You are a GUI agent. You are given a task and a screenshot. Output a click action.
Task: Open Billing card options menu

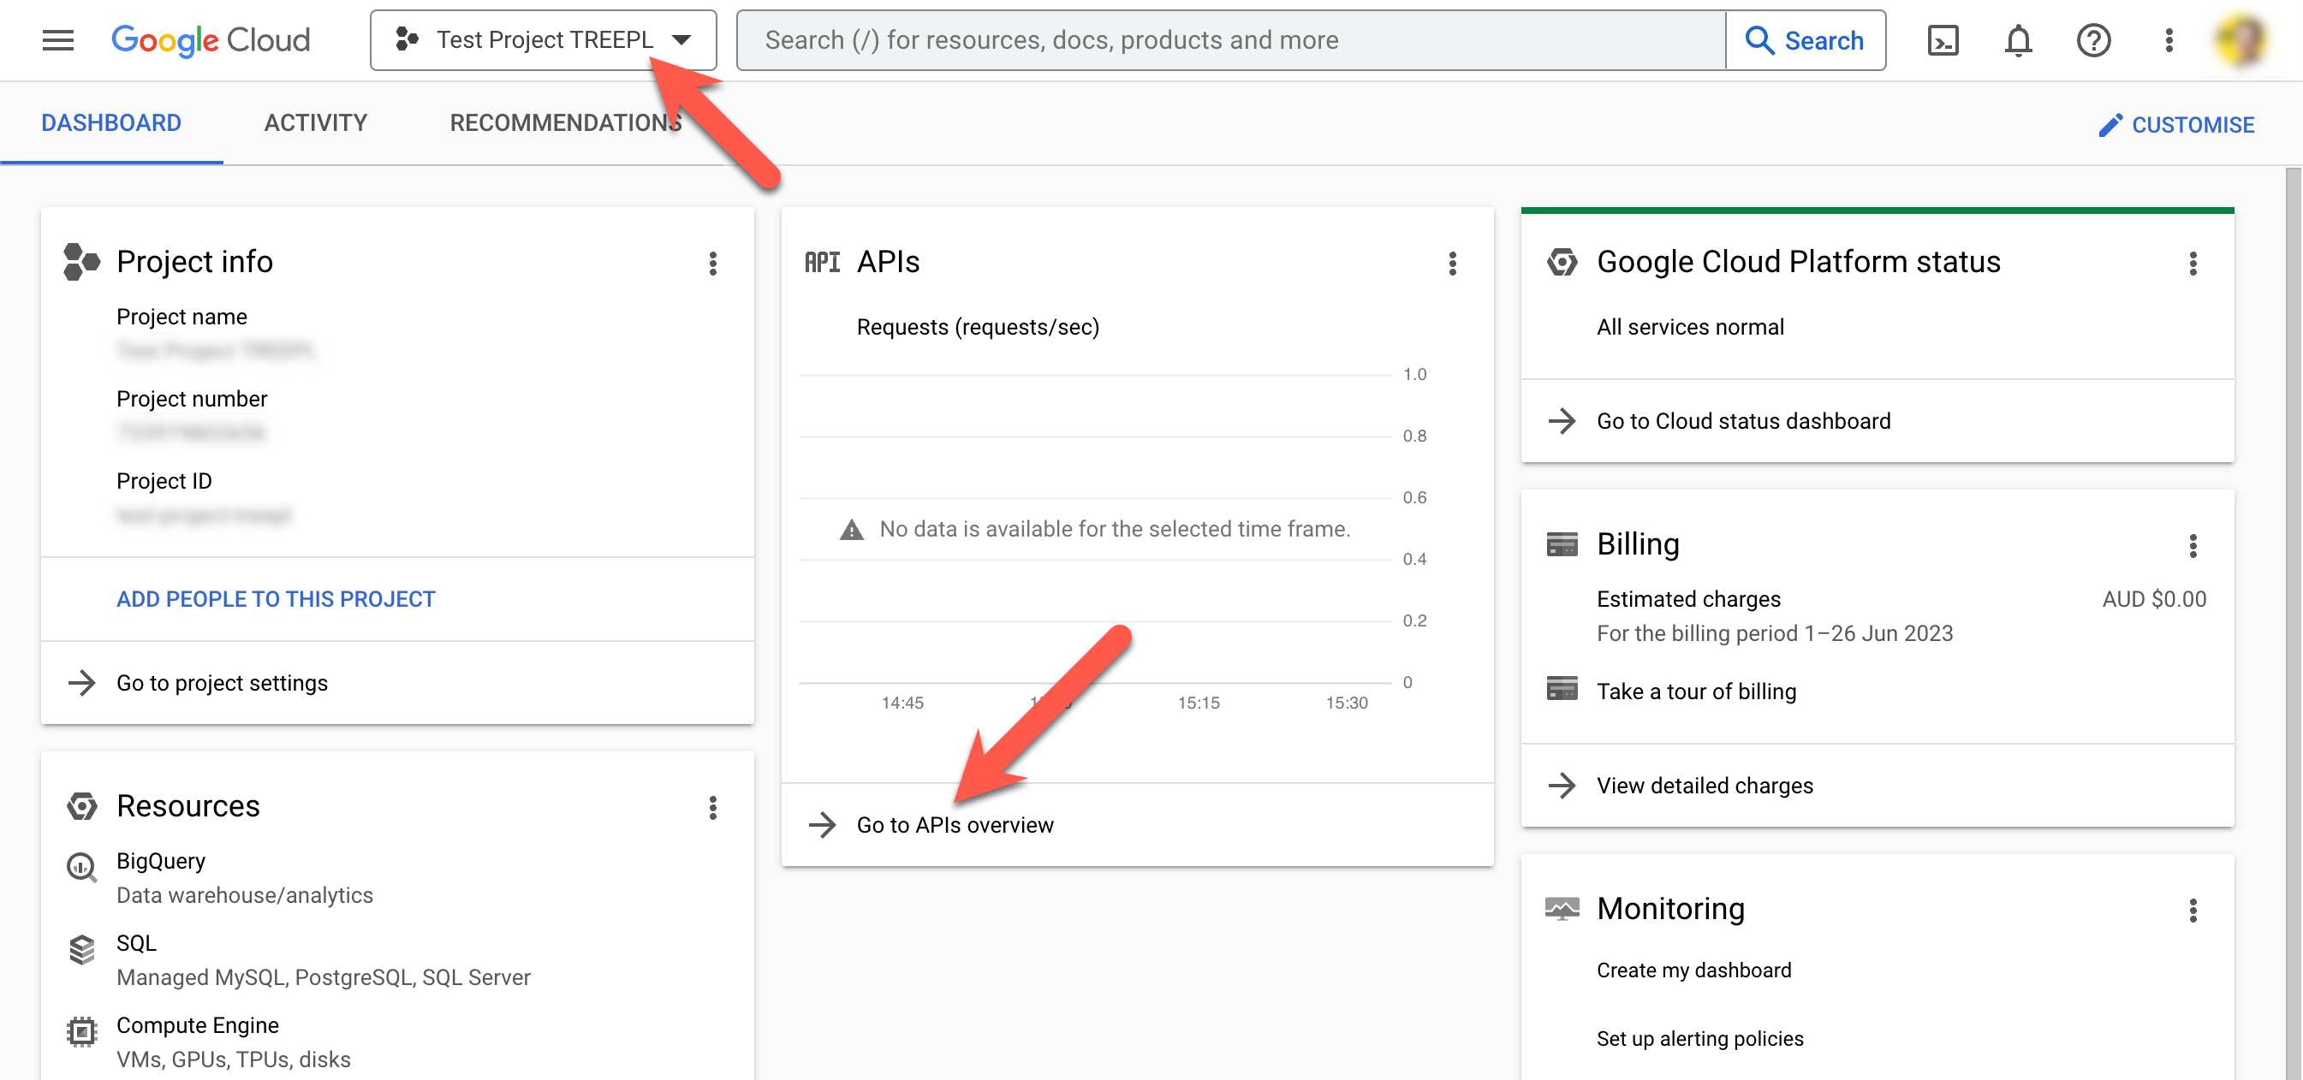pos(2193,545)
